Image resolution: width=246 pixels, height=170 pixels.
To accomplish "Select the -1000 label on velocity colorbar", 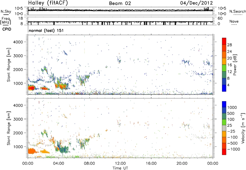I will pos(234,149).
